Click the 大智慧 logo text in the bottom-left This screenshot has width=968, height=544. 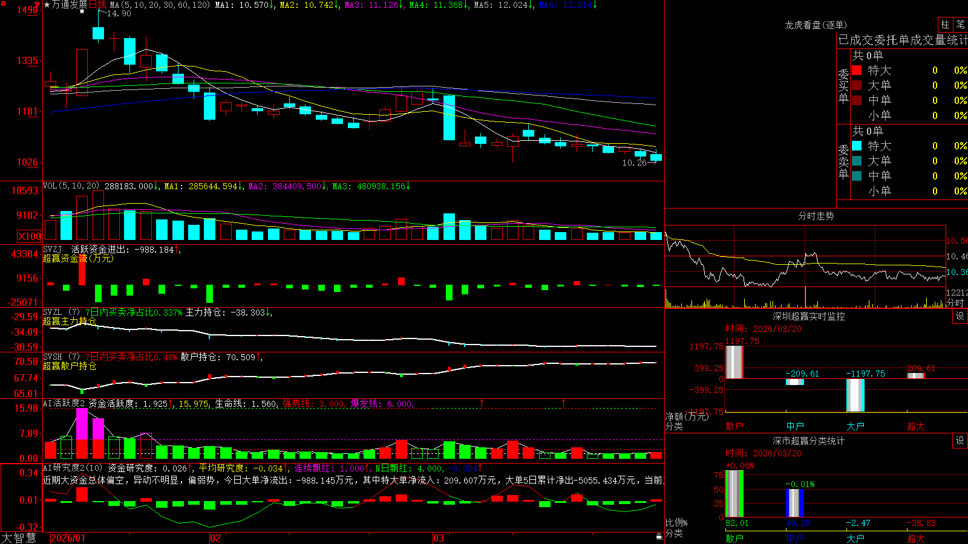click(x=18, y=538)
